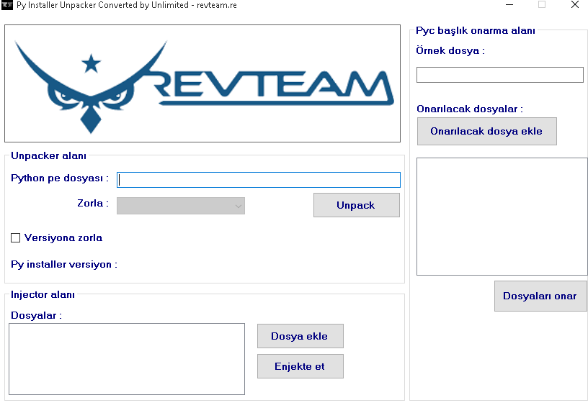Minimize the Py Installer Unpacker window
The height and width of the screenshot is (413, 588).
(509, 5)
